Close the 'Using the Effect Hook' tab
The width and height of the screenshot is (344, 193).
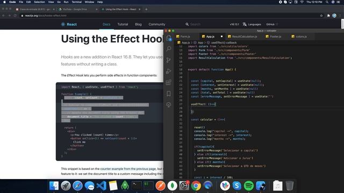pyautogui.click(x=140, y=9)
